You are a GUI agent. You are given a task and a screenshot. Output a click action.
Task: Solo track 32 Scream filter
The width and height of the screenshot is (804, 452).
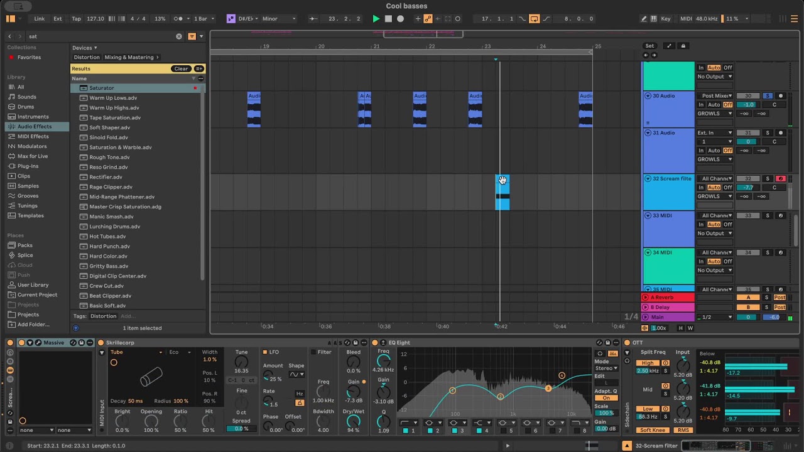point(767,179)
